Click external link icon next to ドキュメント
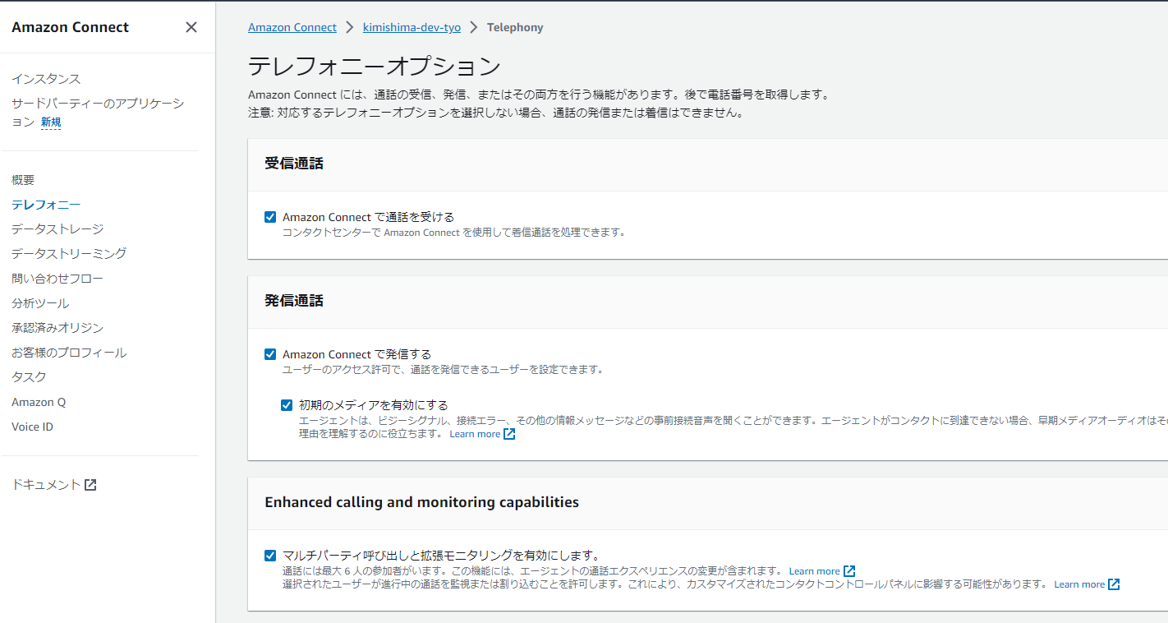The height and width of the screenshot is (623, 1168). click(x=90, y=485)
